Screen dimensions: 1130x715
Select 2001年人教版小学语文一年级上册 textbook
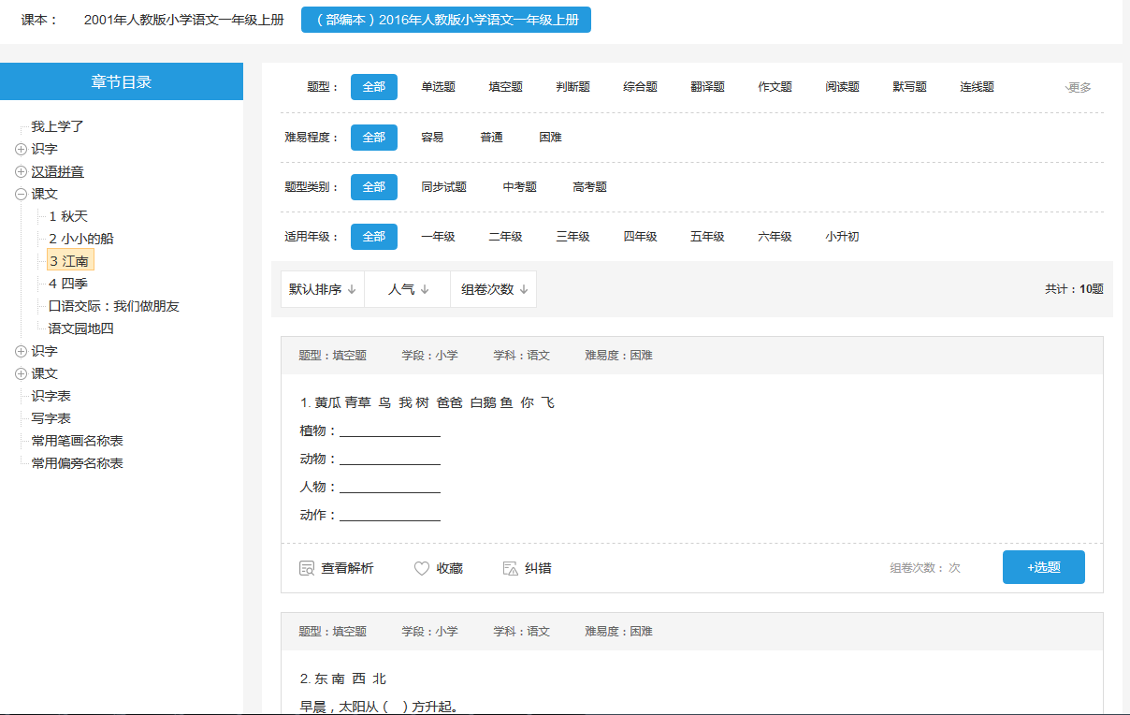pyautogui.click(x=183, y=20)
